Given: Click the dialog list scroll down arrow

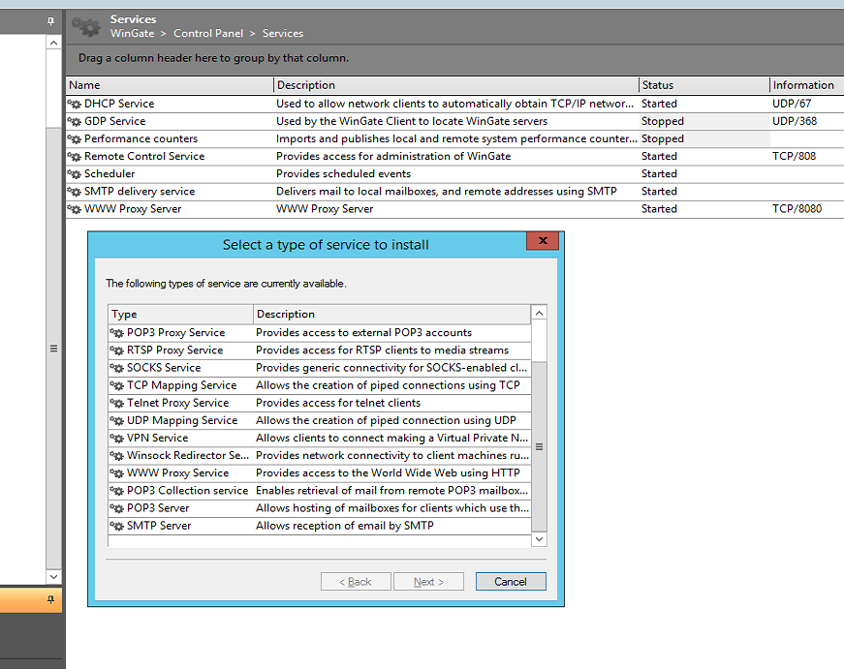Looking at the screenshot, I should tap(539, 539).
